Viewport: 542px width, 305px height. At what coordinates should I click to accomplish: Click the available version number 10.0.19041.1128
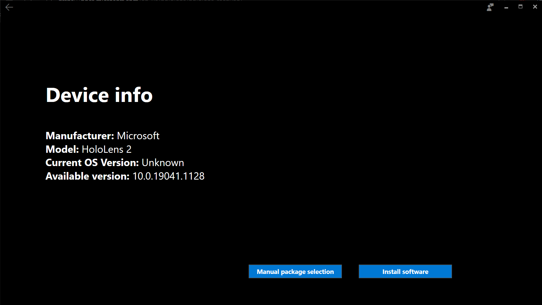click(168, 176)
